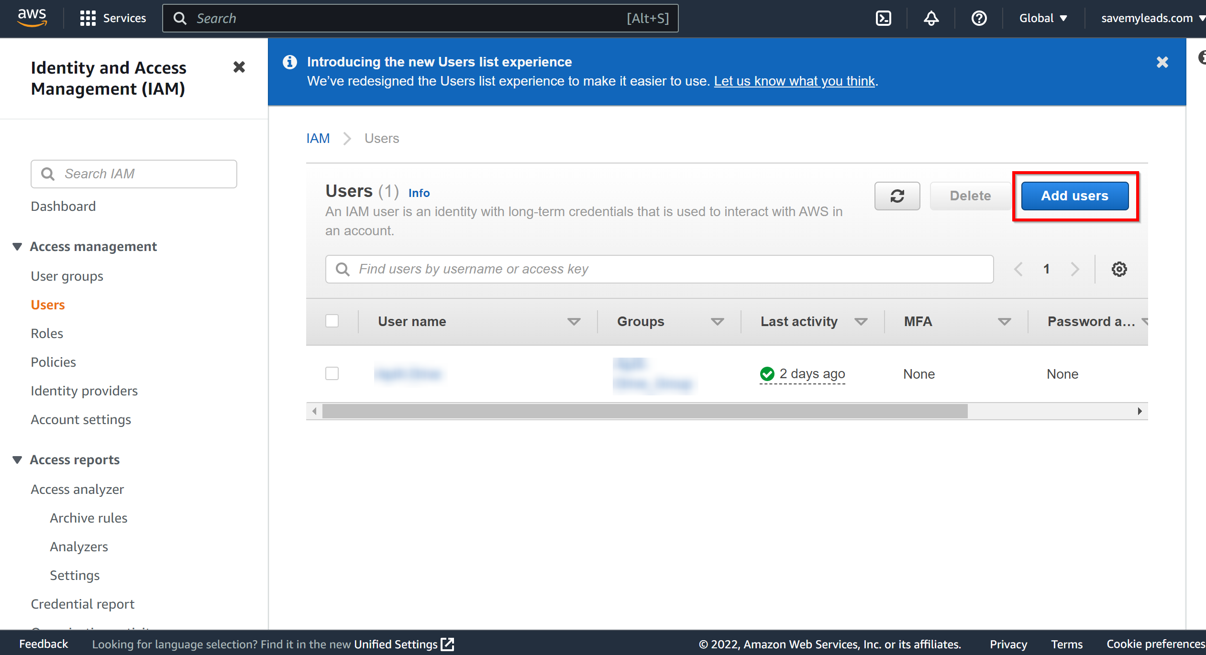This screenshot has height=655, width=1206.
Task: Select the Users menu item in sidebar
Action: point(47,304)
